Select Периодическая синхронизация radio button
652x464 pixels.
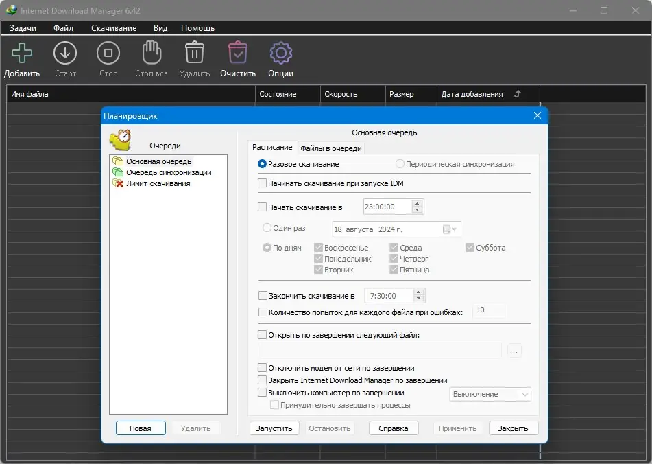[x=400, y=164]
